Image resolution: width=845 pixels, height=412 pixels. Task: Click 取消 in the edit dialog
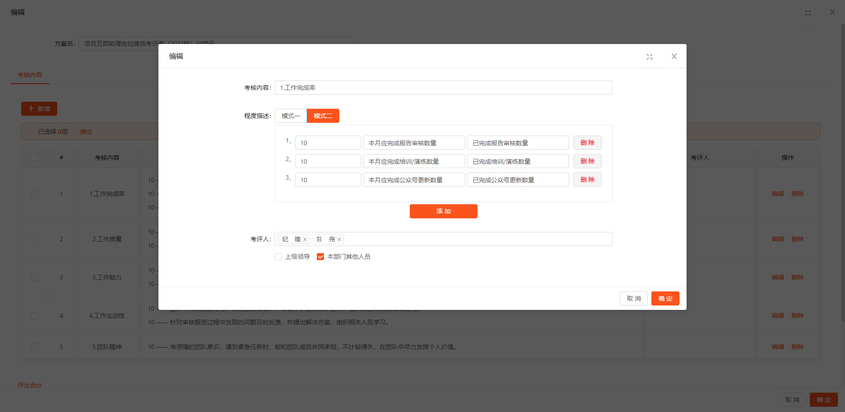click(633, 298)
